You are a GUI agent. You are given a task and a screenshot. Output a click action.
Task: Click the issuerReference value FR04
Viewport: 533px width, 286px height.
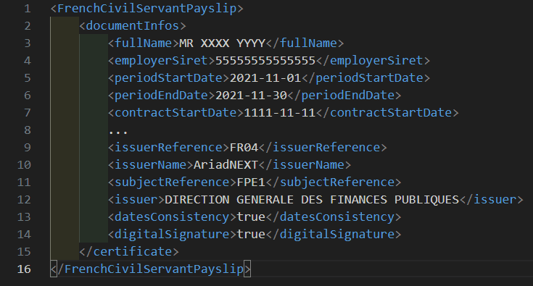pyautogui.click(x=244, y=148)
